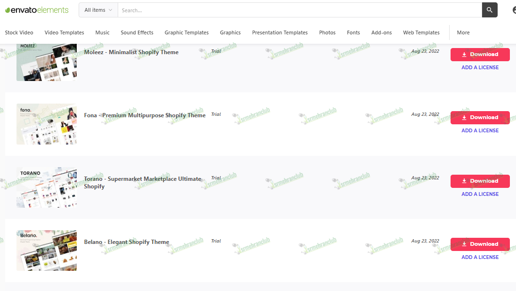Open the Graphic Templates menu
Viewport: 516px width, 291px height.
186,32
